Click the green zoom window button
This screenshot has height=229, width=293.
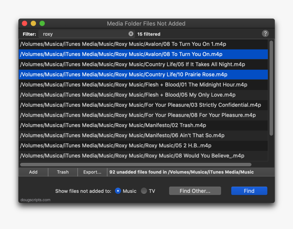42,23
